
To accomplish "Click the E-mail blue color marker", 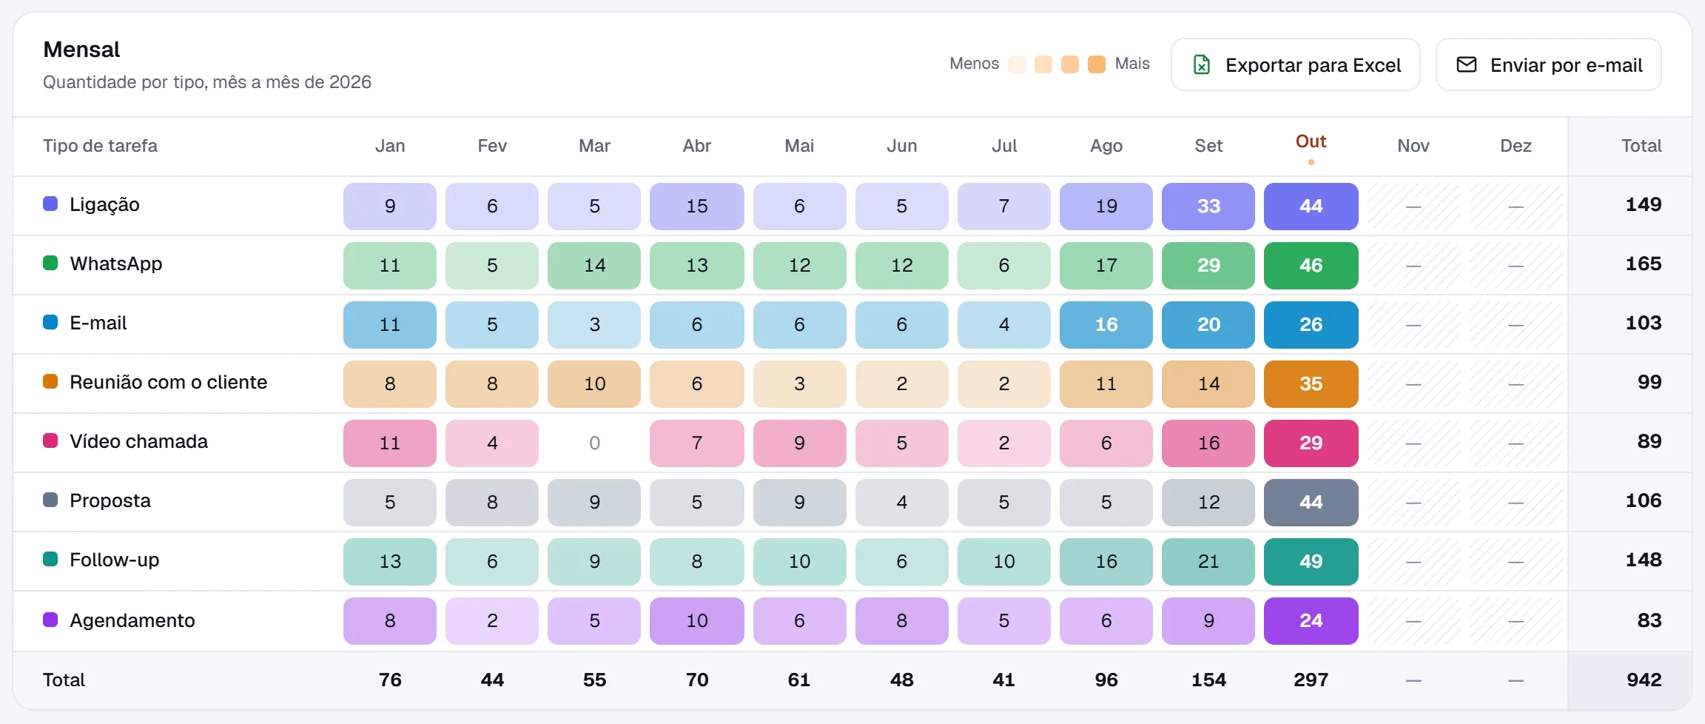I will 50,322.
